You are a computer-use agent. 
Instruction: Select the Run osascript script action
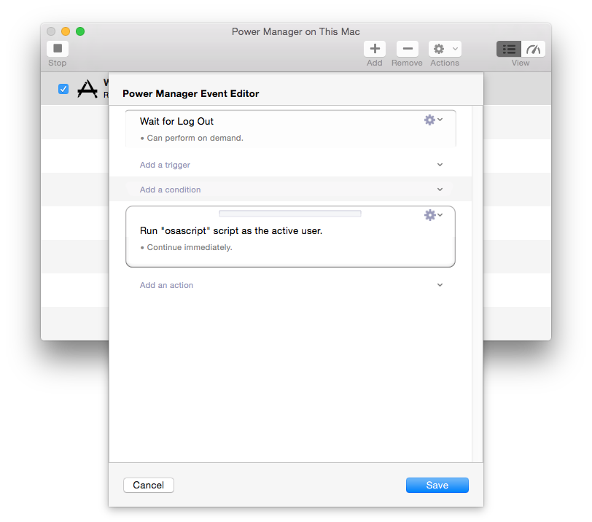[290, 237]
